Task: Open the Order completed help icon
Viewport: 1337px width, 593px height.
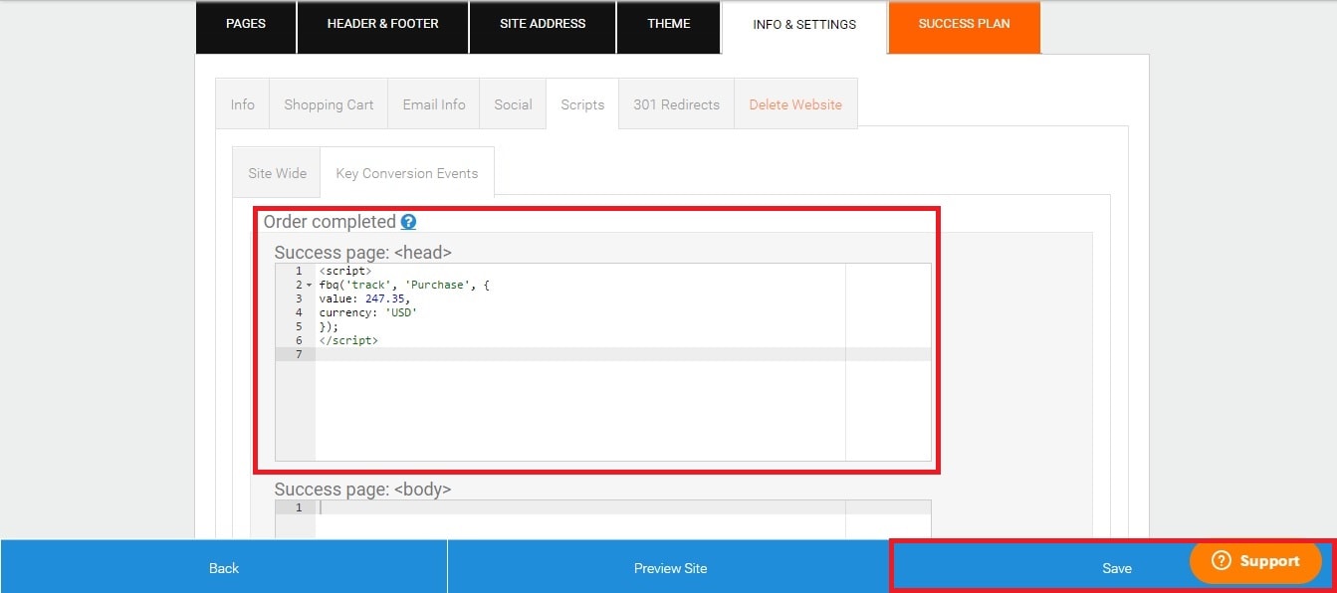Action: (408, 222)
